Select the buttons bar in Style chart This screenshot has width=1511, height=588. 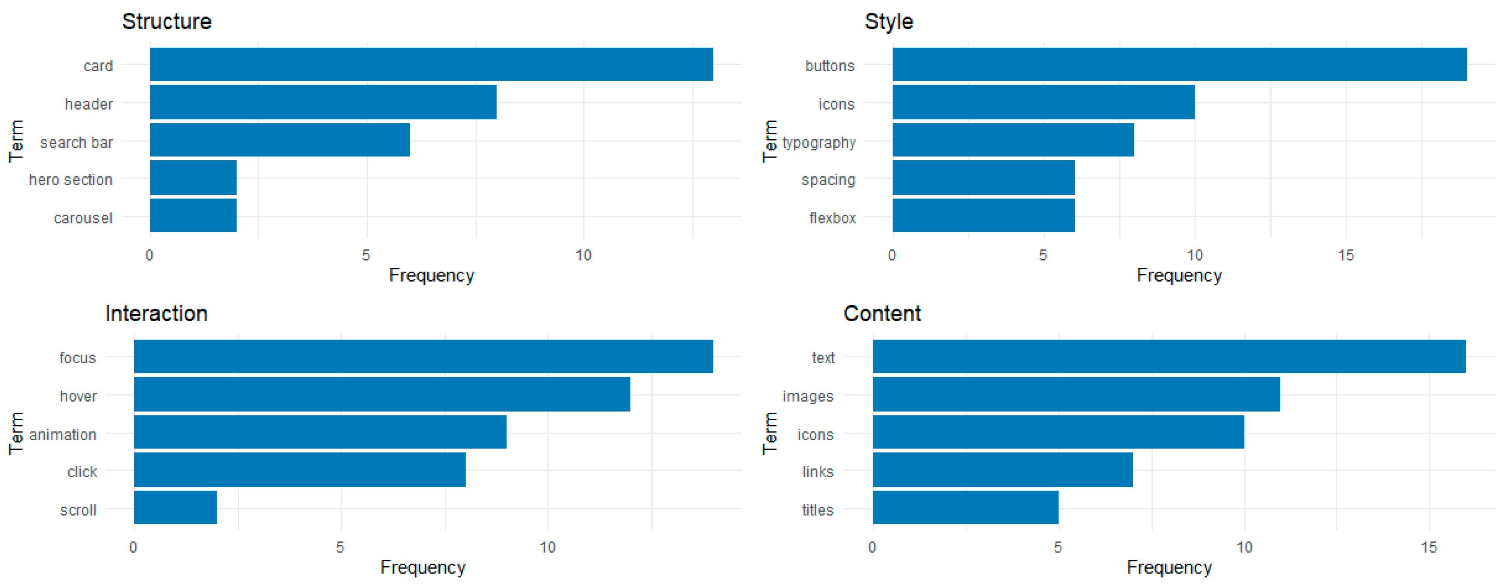[1179, 65]
